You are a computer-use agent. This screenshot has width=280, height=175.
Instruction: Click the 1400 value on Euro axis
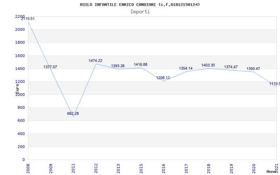pos(20,69)
